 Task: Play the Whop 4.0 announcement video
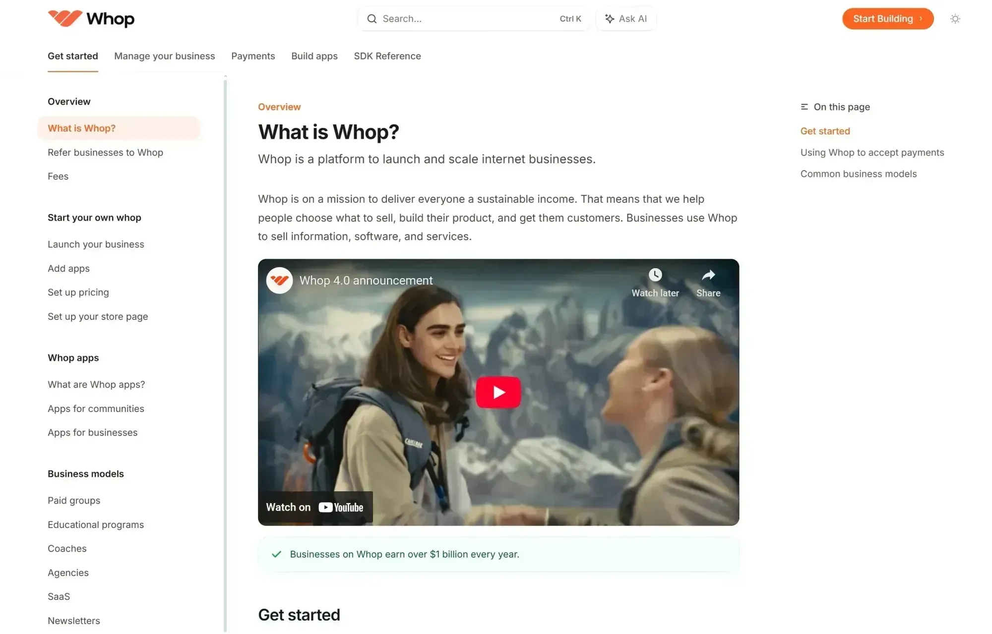click(498, 392)
